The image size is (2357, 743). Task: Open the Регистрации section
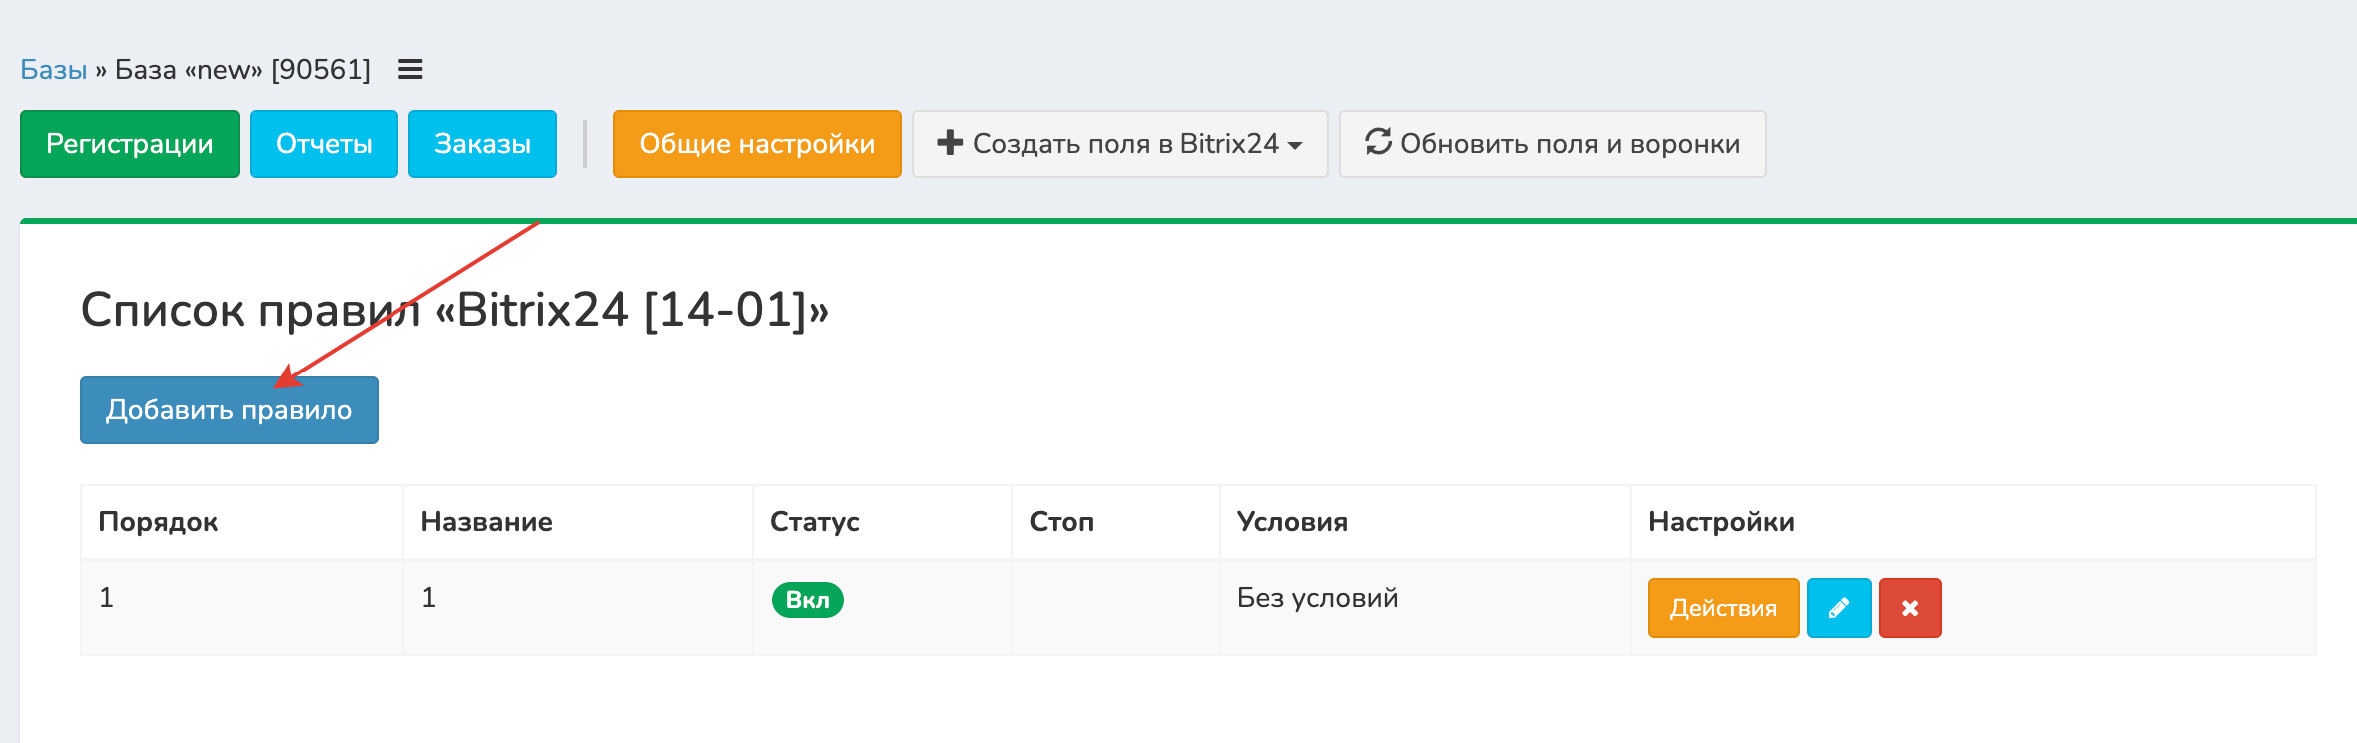pos(130,144)
